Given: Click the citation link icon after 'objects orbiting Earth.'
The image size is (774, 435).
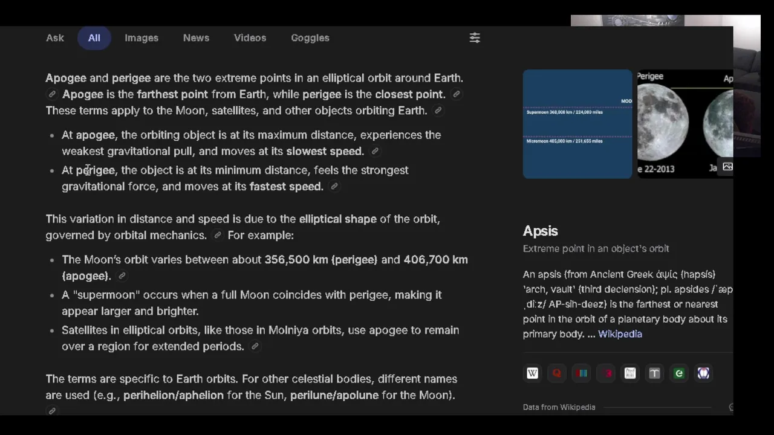Looking at the screenshot, I should coord(438,111).
